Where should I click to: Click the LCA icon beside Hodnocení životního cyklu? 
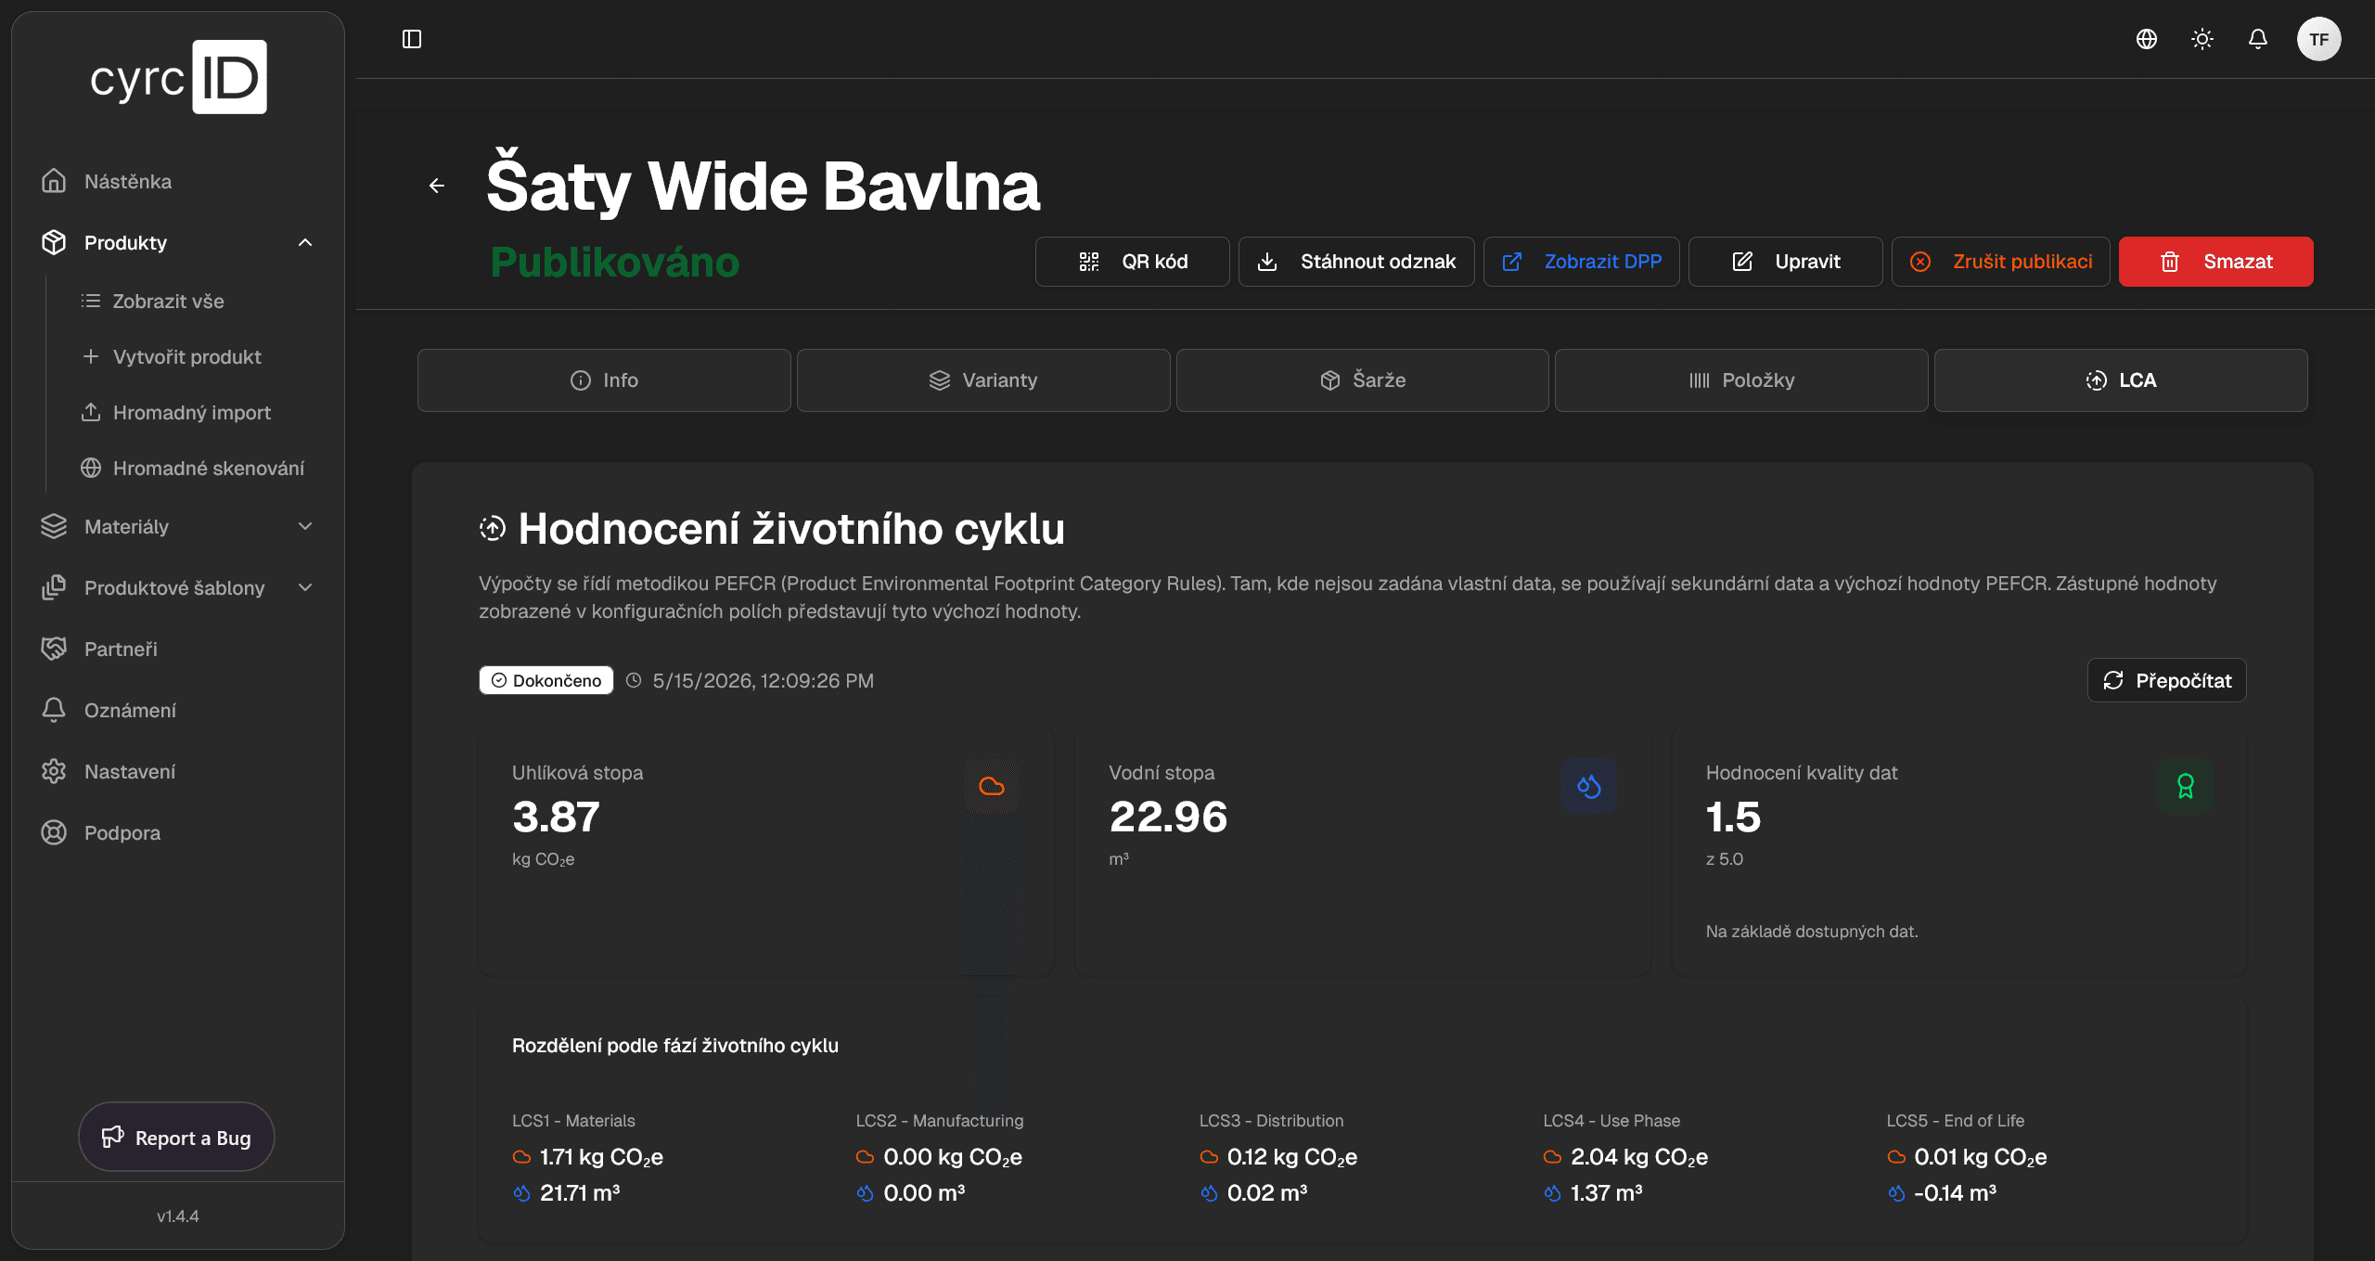[493, 529]
